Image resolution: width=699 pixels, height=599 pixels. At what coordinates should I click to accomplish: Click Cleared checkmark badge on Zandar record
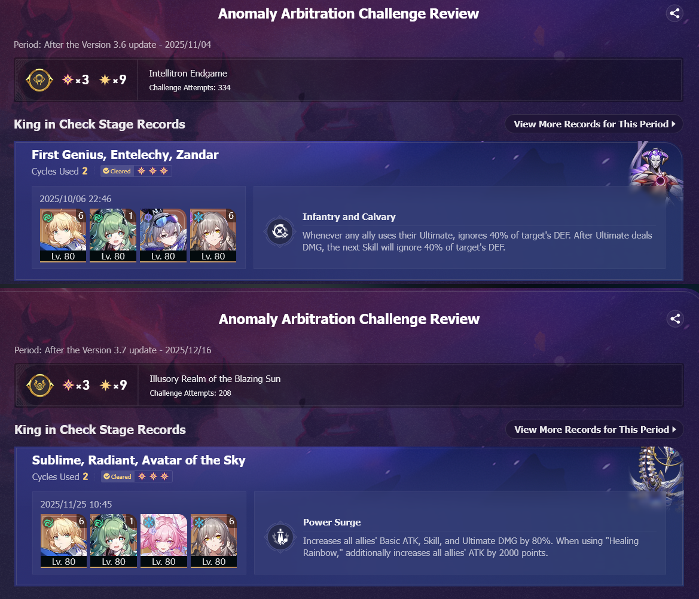point(117,171)
